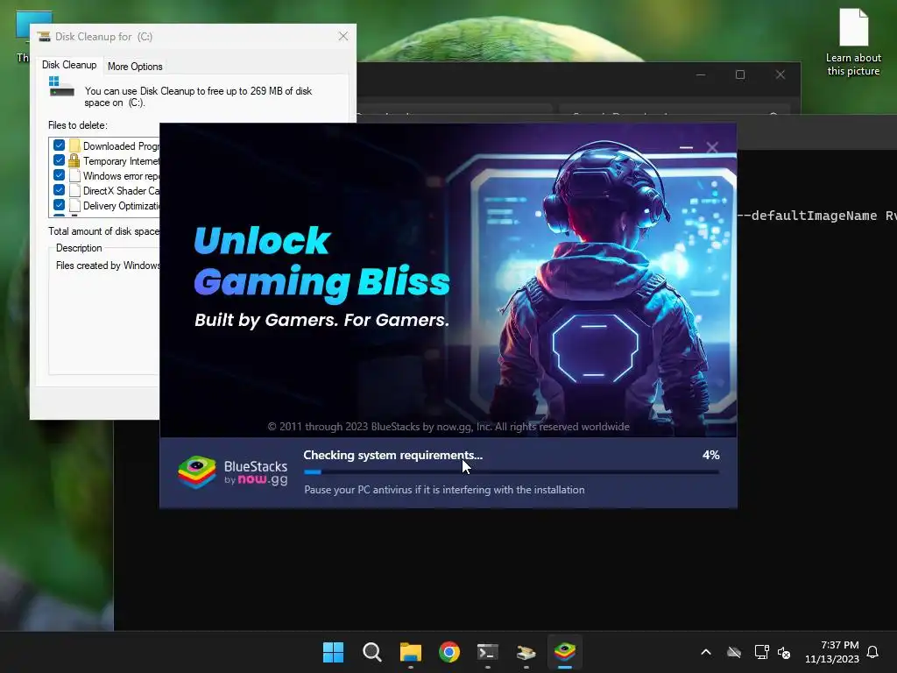This screenshot has height=673, width=897.
Task: Click the BlueStacks by now.gg logo
Action: point(233,472)
